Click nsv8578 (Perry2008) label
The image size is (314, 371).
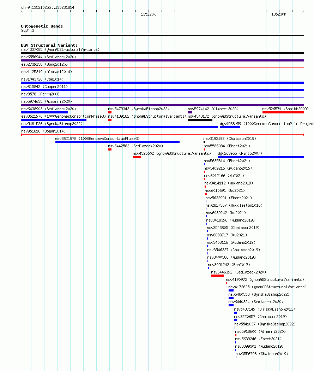(41, 94)
